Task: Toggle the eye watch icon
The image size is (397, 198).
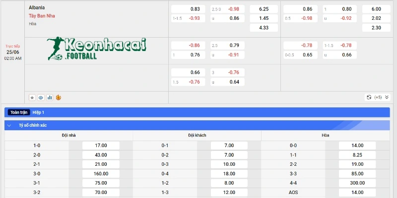Action: (41, 98)
